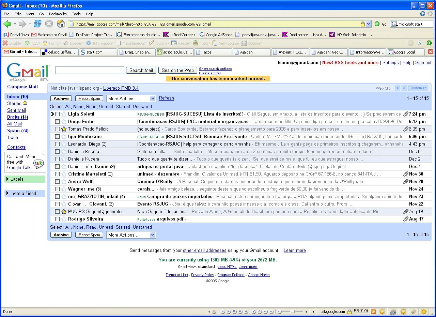Click the play button in status bar player
436x317 pixels.
point(229,312)
